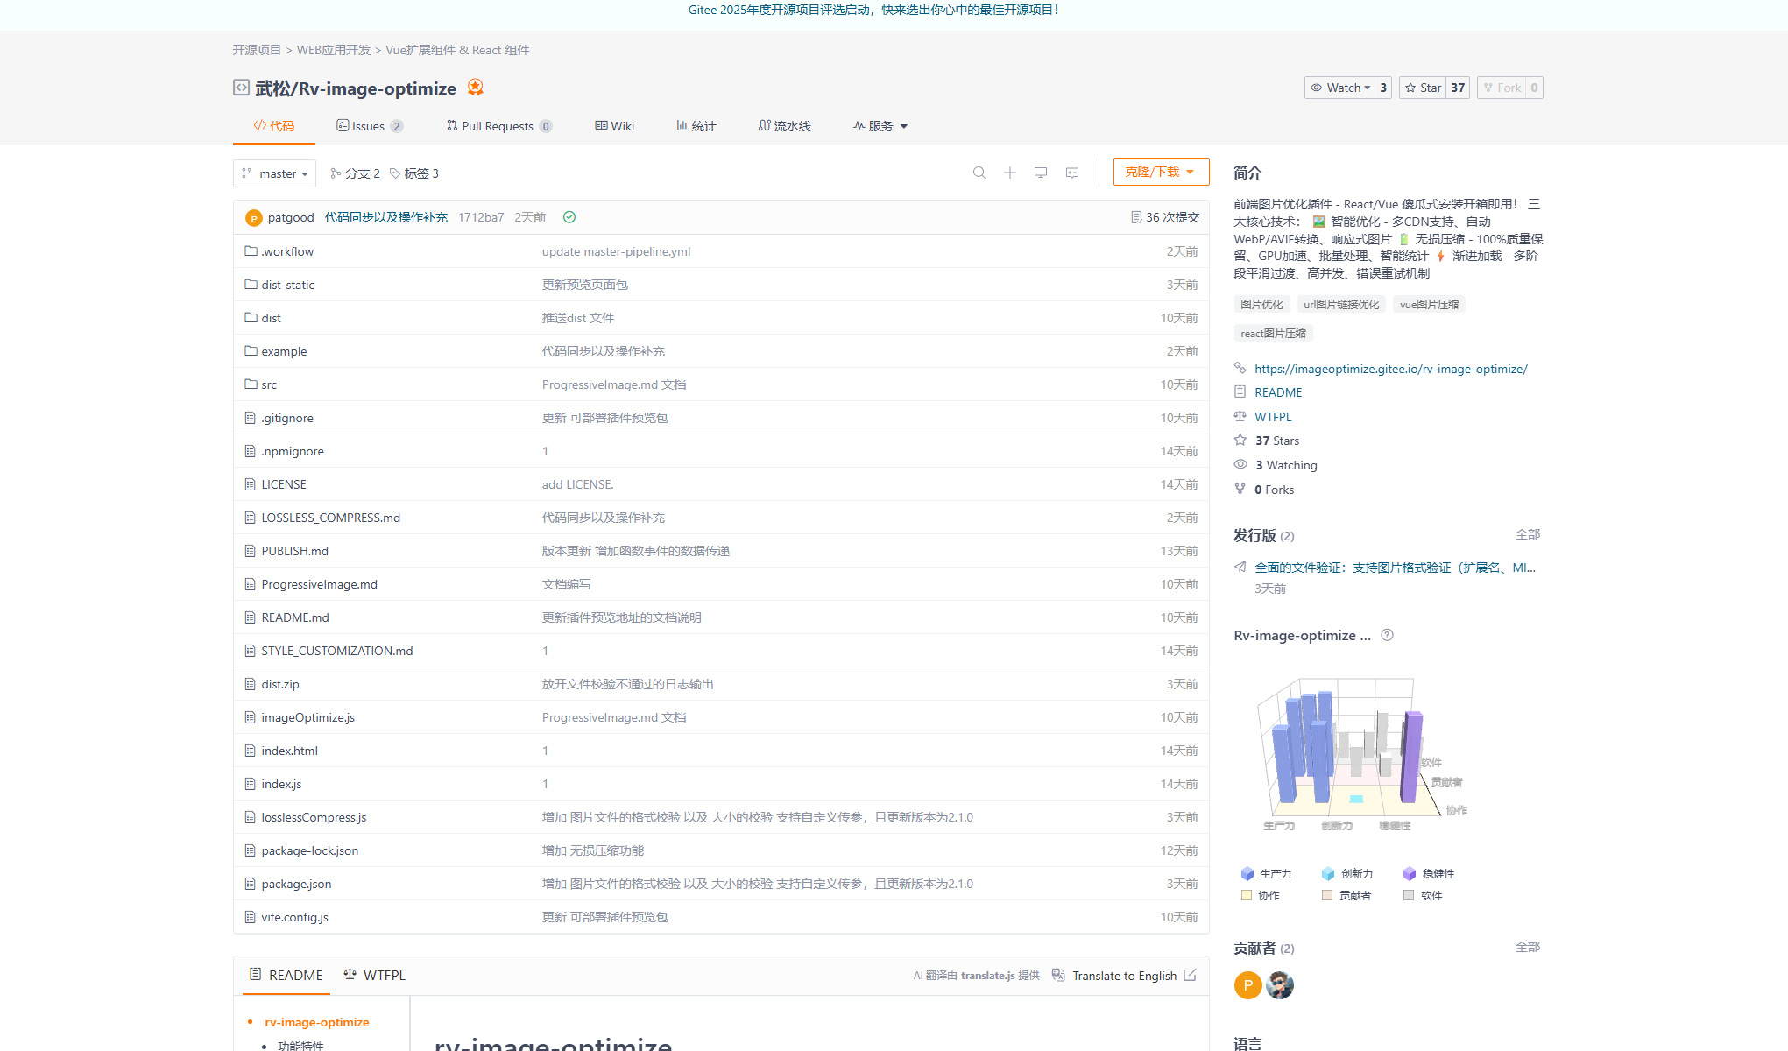Expand the 服务 services menu
Screen dimensions: 1788x1051
click(880, 126)
